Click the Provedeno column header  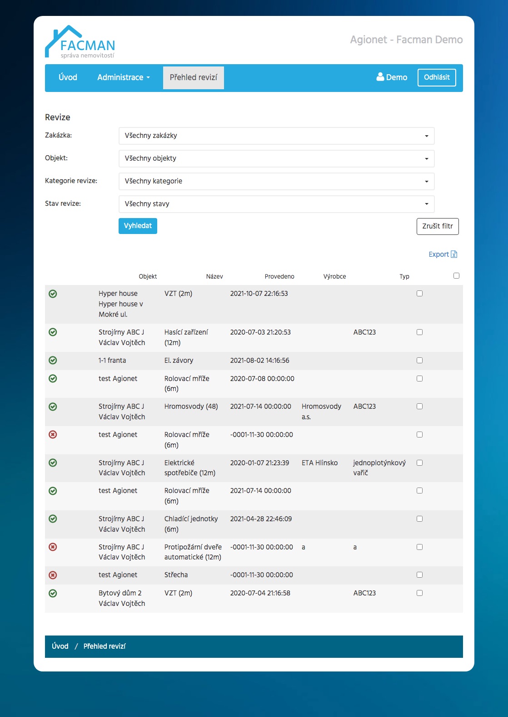pyautogui.click(x=279, y=276)
